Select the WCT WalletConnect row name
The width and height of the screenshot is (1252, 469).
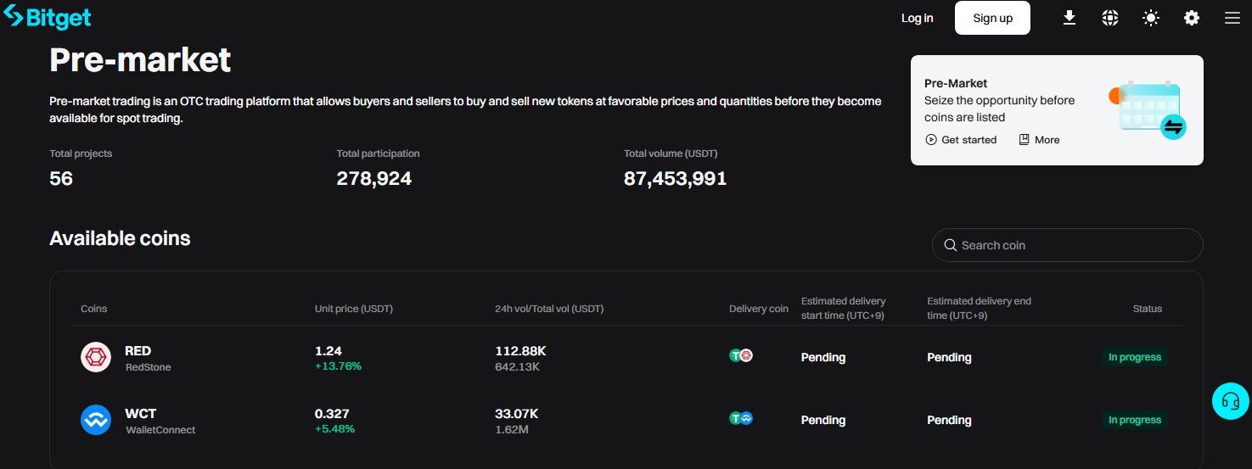tap(141, 414)
